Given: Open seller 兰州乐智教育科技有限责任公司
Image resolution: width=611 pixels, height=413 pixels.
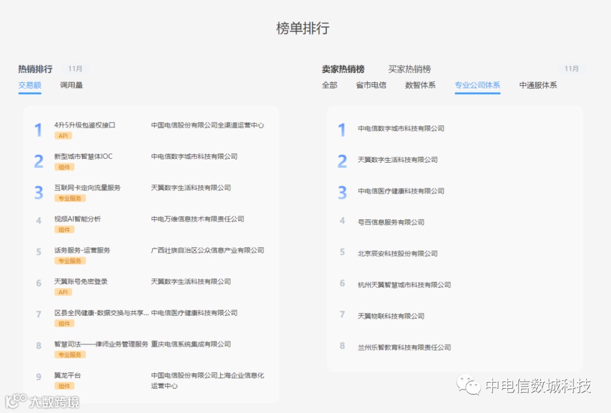Looking at the screenshot, I should 404,347.
